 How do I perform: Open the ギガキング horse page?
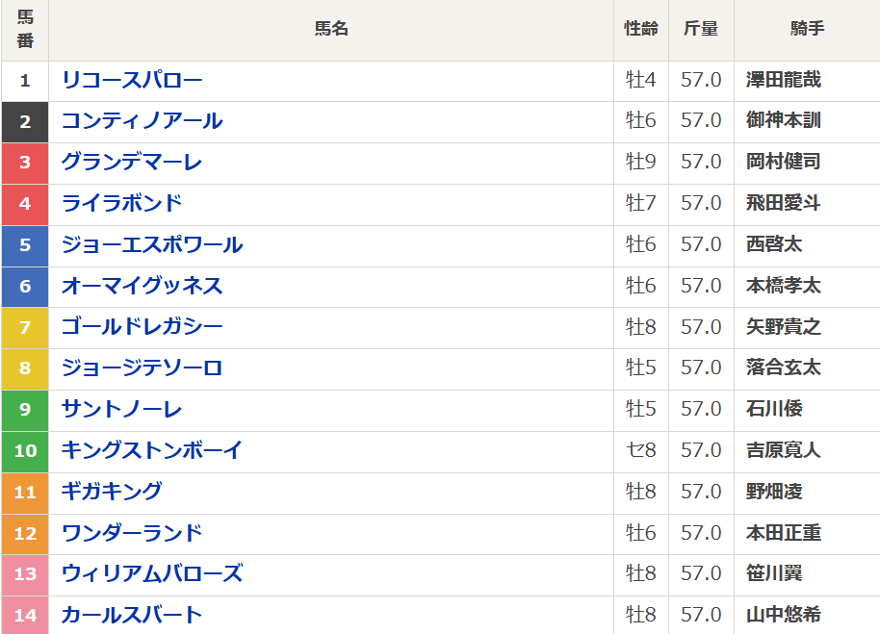(x=112, y=493)
